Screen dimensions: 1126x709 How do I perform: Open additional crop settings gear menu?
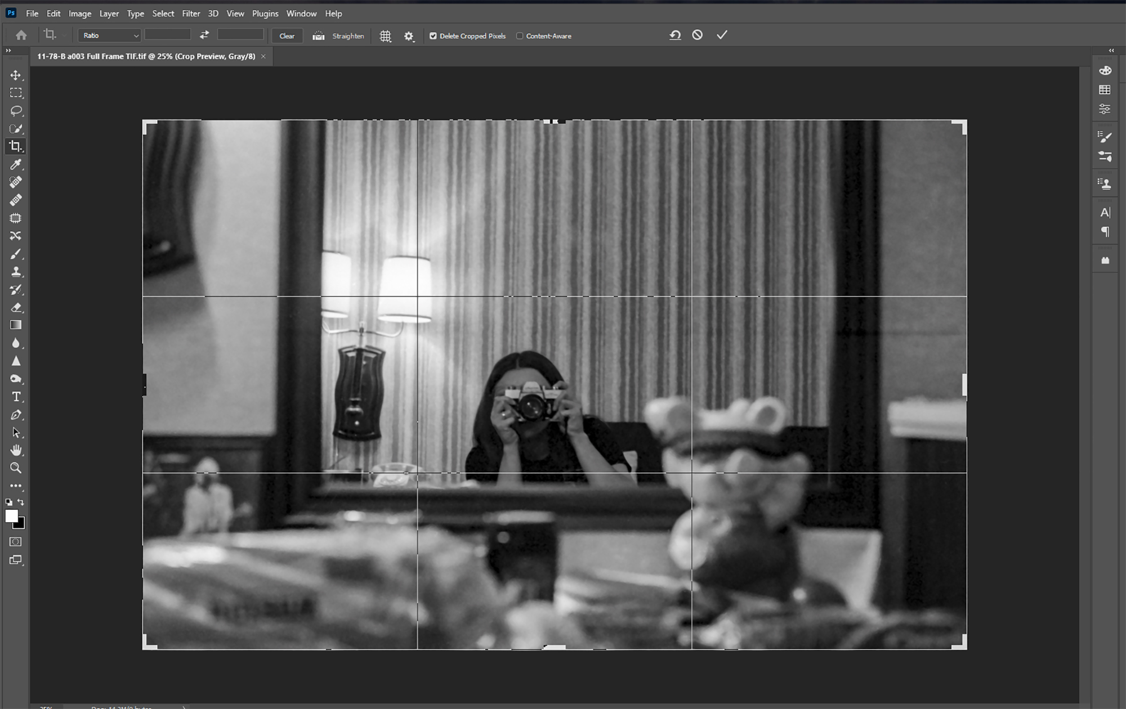[409, 36]
